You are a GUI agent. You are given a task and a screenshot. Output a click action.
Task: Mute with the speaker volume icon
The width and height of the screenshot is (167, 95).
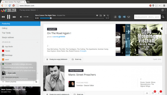click(x=21, y=17)
